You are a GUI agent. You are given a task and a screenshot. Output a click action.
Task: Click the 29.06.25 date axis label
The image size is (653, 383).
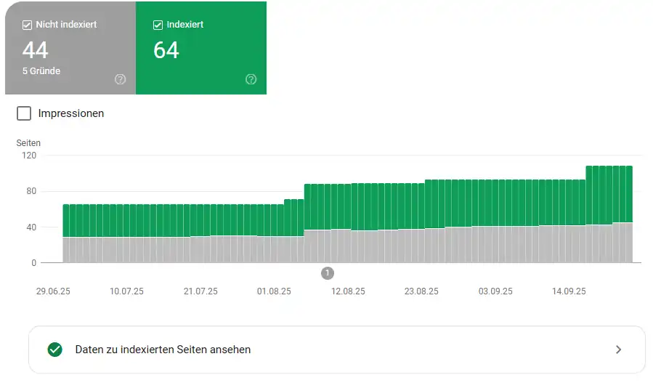[x=53, y=291]
